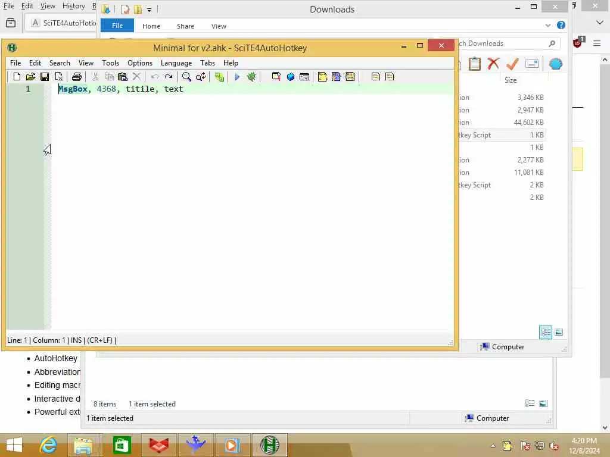This screenshot has height=457, width=610.
Task: Open the Windows Store taskbar icon
Action: pyautogui.click(x=122, y=445)
